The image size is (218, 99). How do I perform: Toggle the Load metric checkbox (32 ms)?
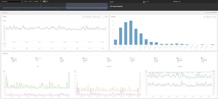[x=155, y=58]
